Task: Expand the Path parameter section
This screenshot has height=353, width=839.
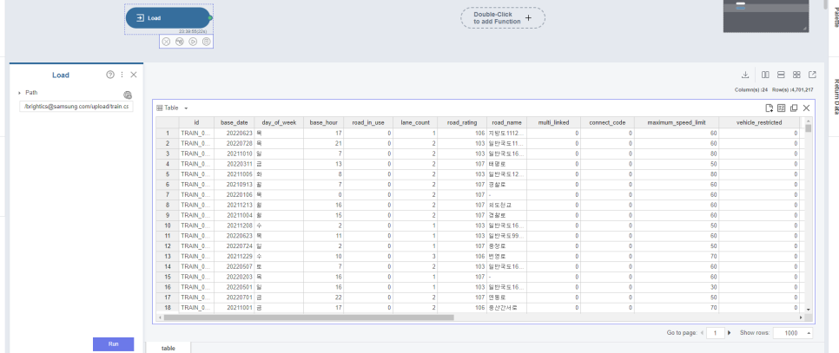Action: coord(20,93)
